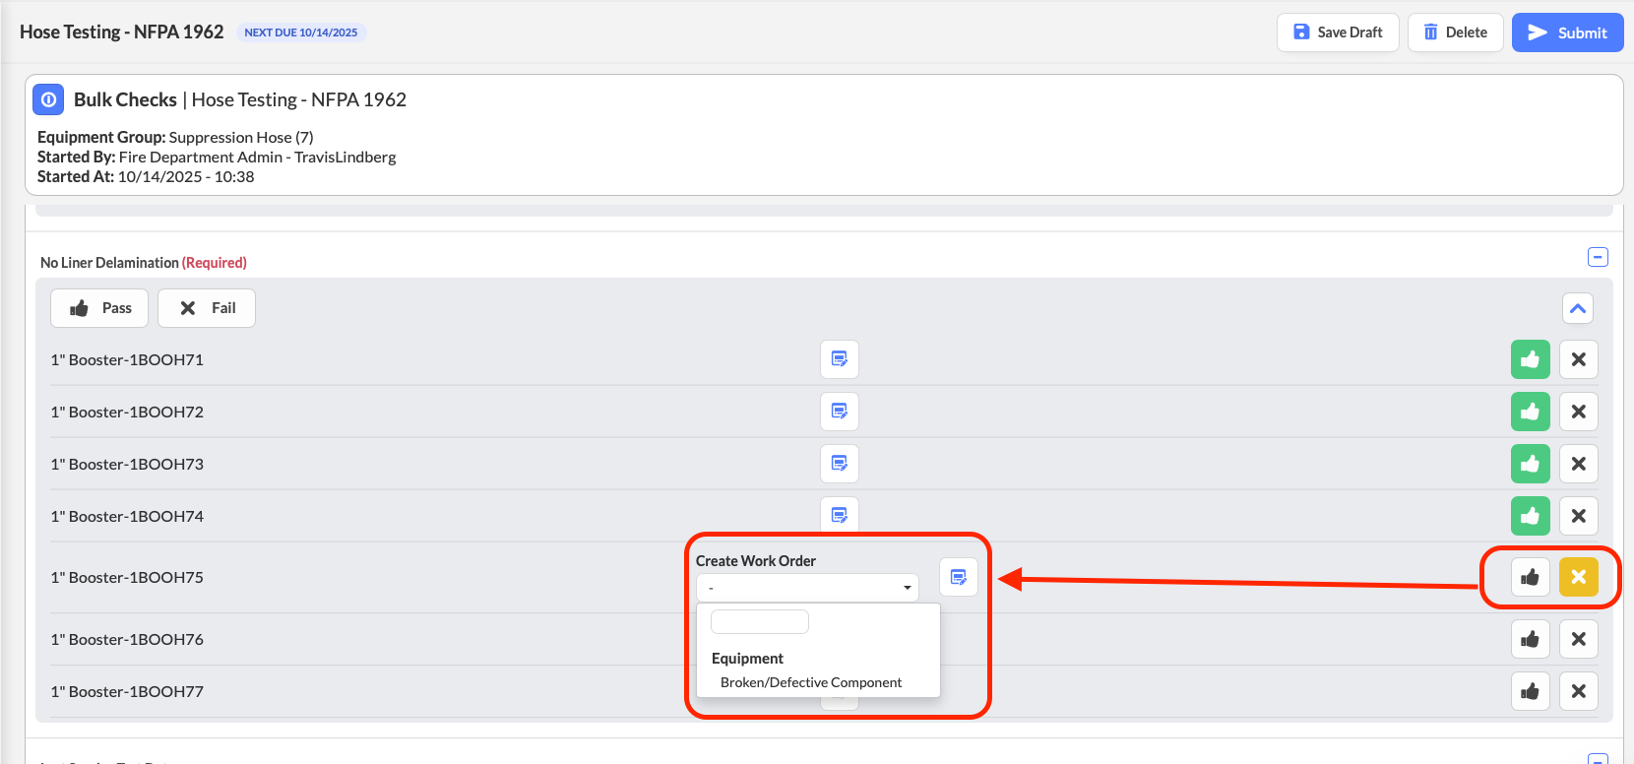Image resolution: width=1634 pixels, height=764 pixels.
Task: Open the Create Work Order dropdown
Action: [x=807, y=588]
